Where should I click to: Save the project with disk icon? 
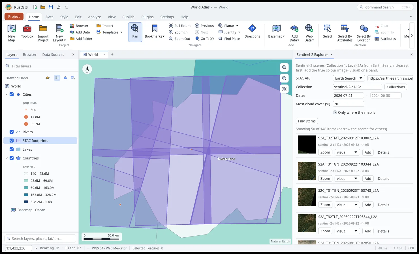[51, 7]
